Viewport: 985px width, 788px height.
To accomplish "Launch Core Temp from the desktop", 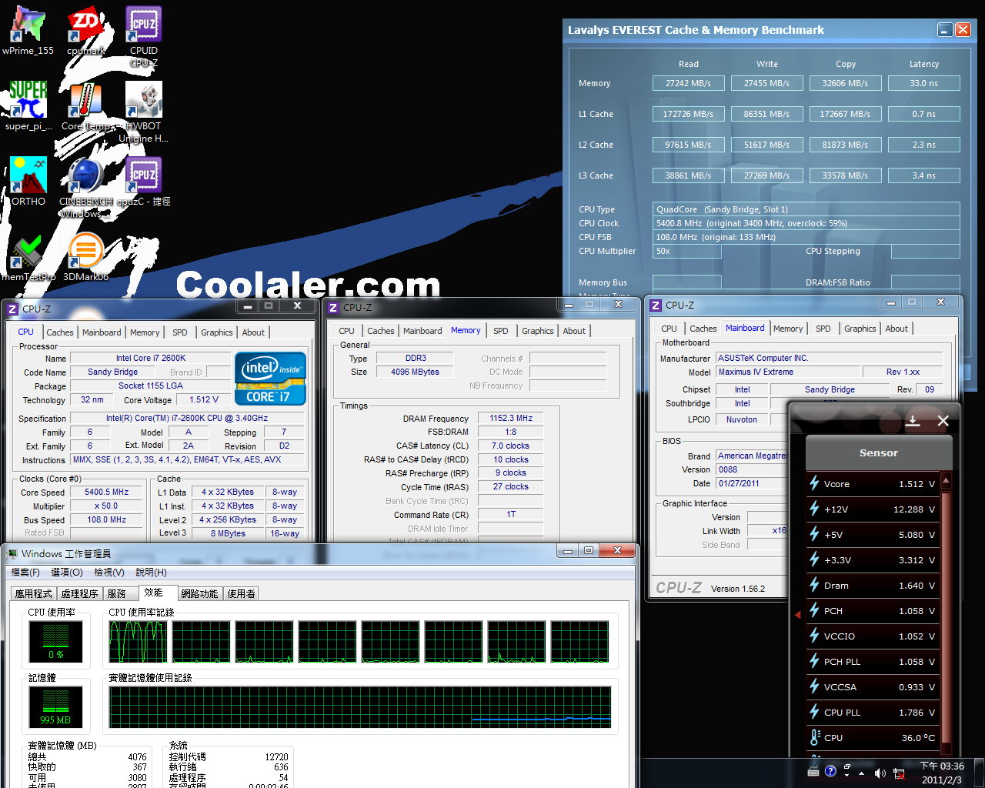I will 85,106.
